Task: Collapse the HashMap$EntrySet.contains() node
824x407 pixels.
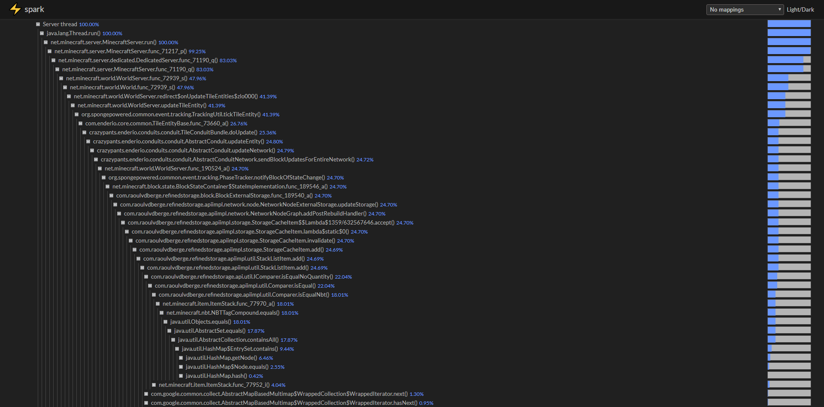Action: [x=177, y=349]
